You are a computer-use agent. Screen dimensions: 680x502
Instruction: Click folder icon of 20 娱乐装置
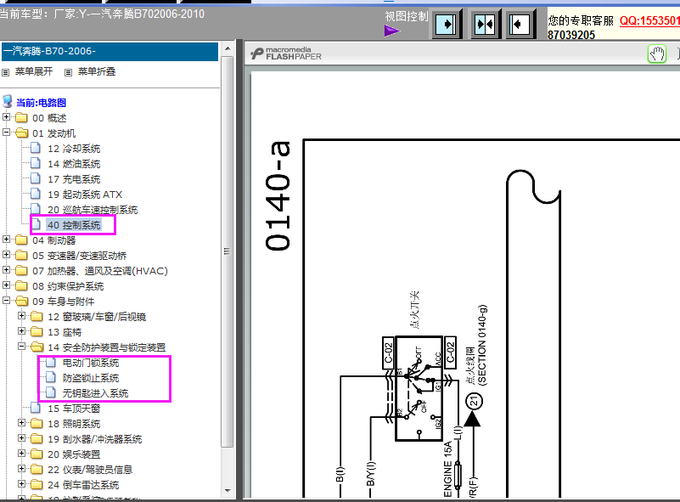tap(37, 454)
